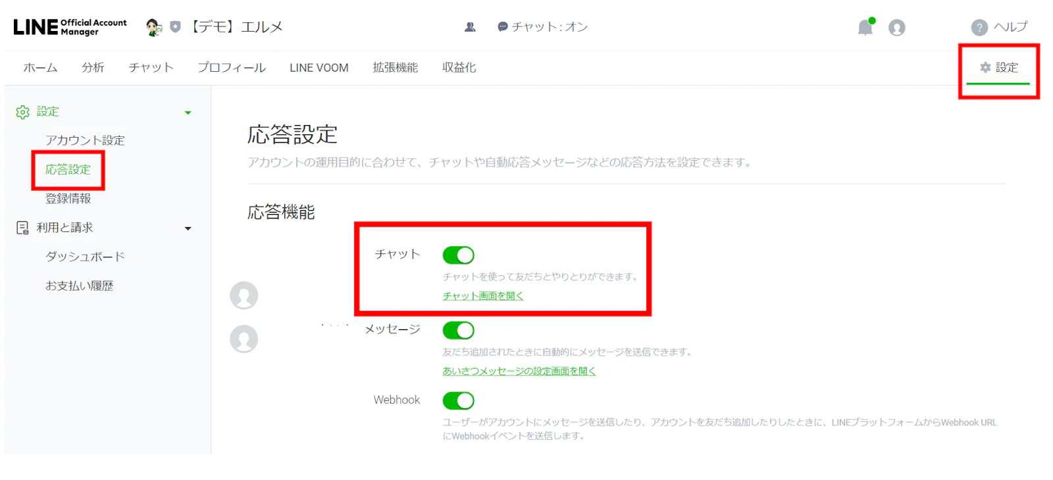
Task: Click the Webhook URL description text
Action: click(x=719, y=429)
